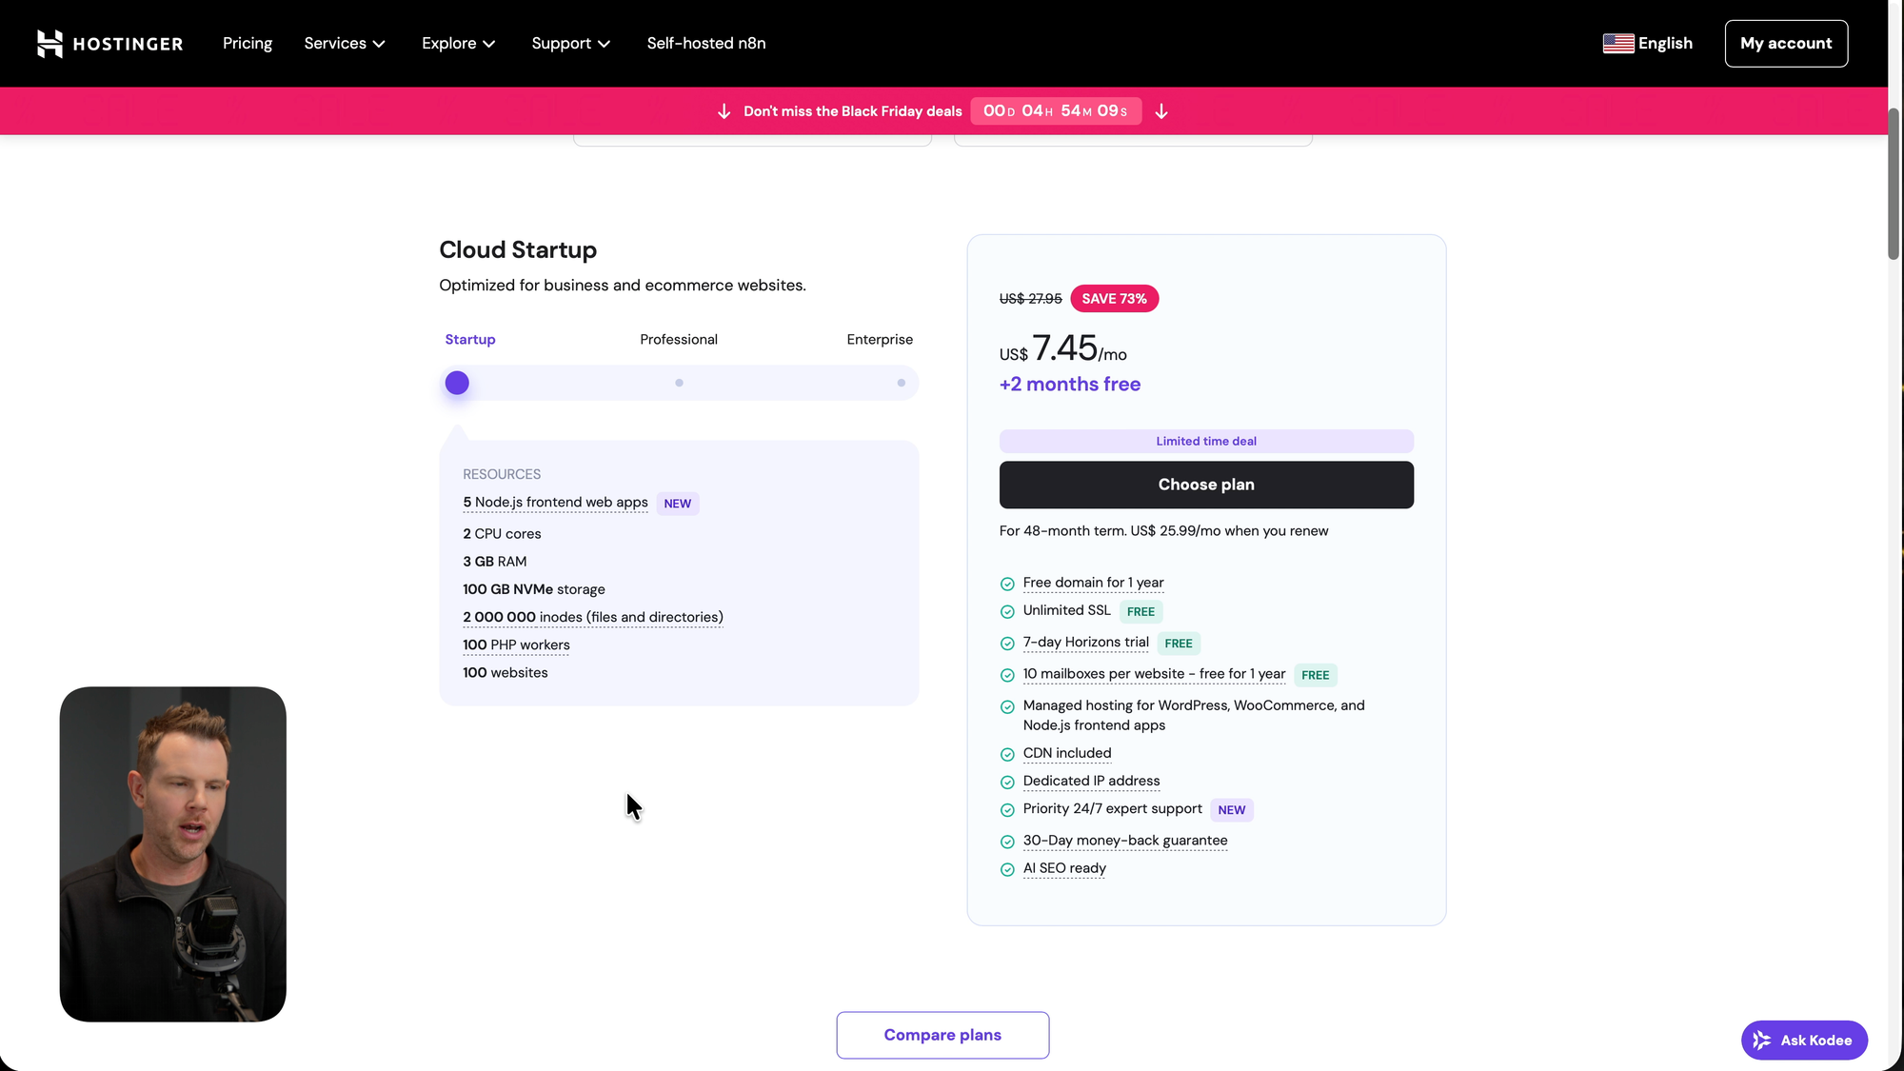
Task: Expand the Services dropdown menu
Action: (x=345, y=44)
